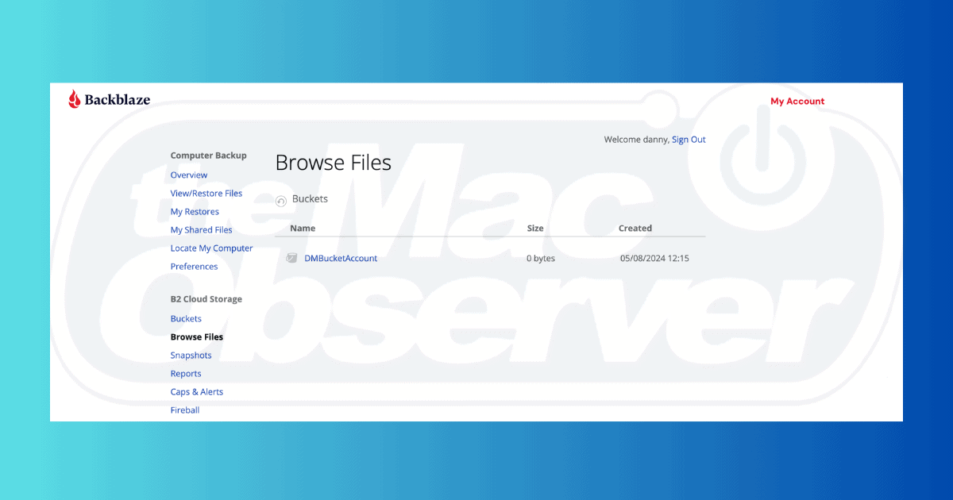View B2 Reports page

click(x=186, y=374)
